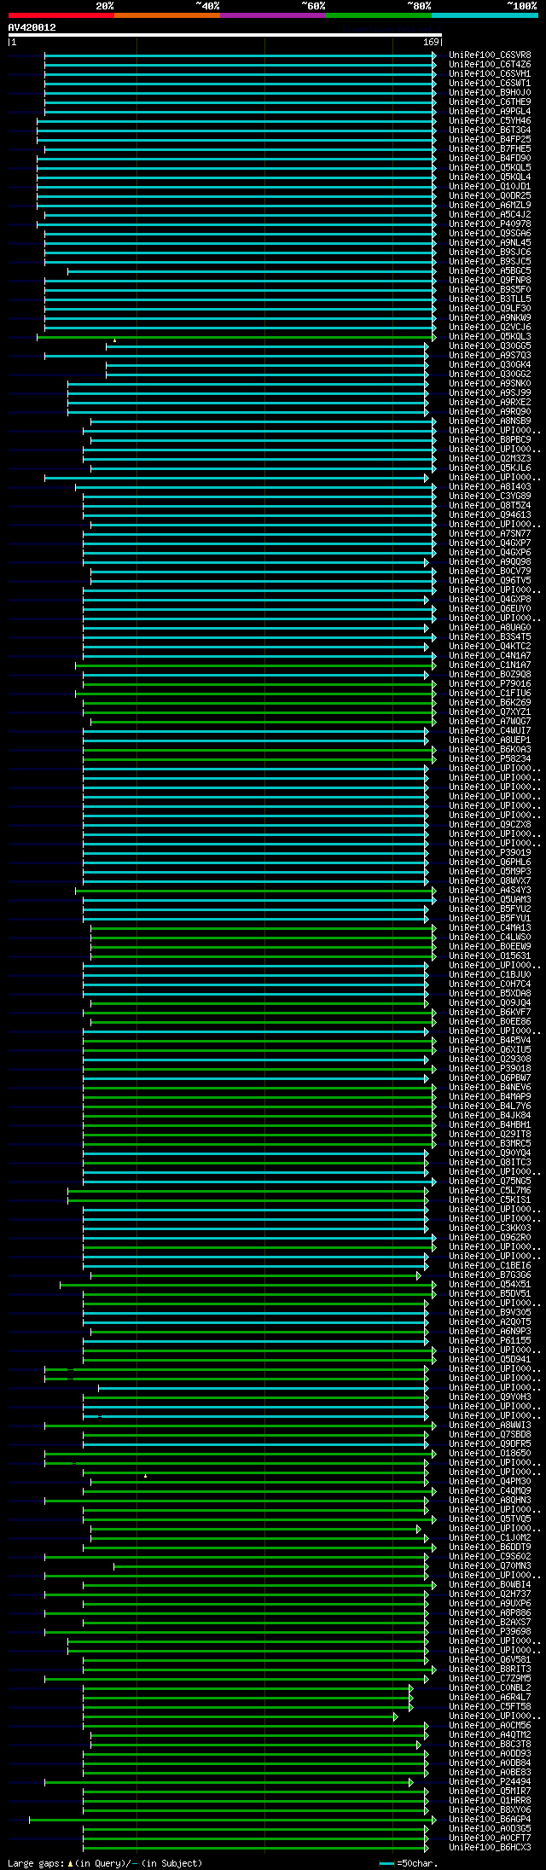The height and width of the screenshot is (1870, 546).
Task: Select the UniRef100_Q5KJL6 hit label
Action: (490, 468)
